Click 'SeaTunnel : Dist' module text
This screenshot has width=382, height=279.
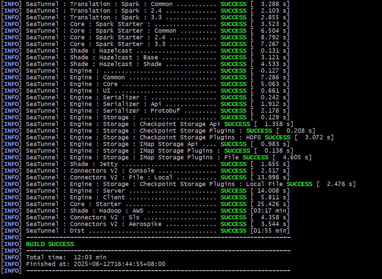tap(55, 231)
